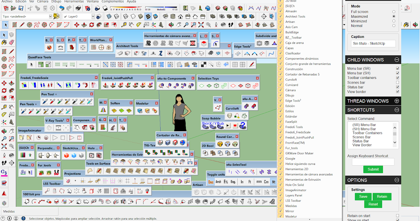Select the Undo arrow icon
Screen dimensions: 420x221
(62, 8)
